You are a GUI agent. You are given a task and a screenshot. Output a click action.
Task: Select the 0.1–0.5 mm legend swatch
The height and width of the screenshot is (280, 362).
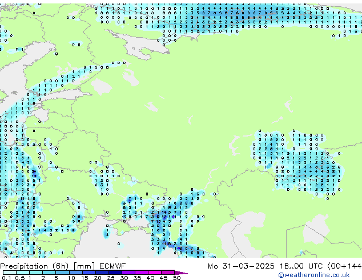click(x=10, y=273)
